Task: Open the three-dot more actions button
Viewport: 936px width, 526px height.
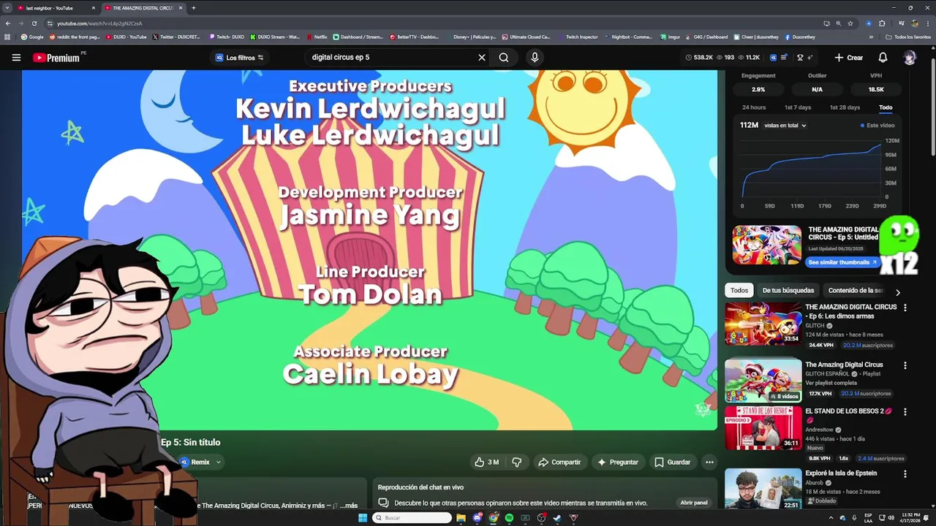Action: 709,462
